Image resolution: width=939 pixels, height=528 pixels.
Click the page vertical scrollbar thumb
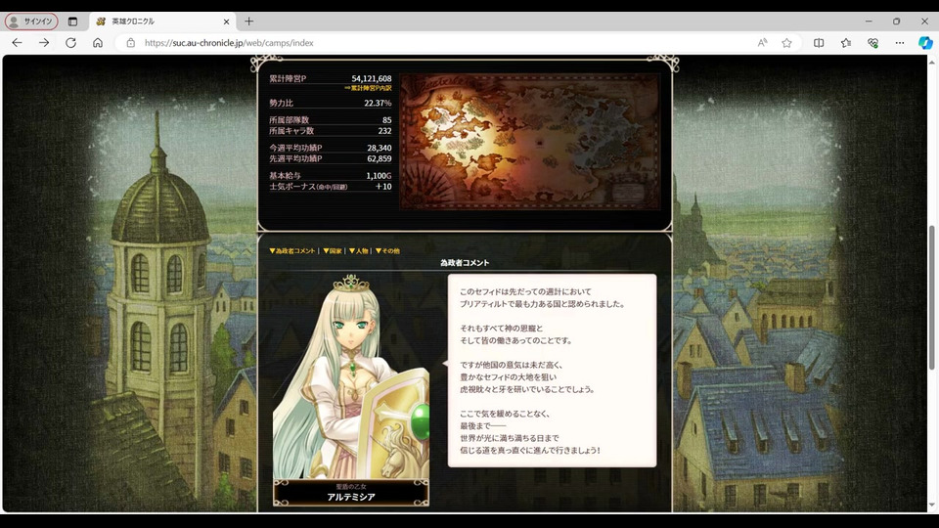932,297
